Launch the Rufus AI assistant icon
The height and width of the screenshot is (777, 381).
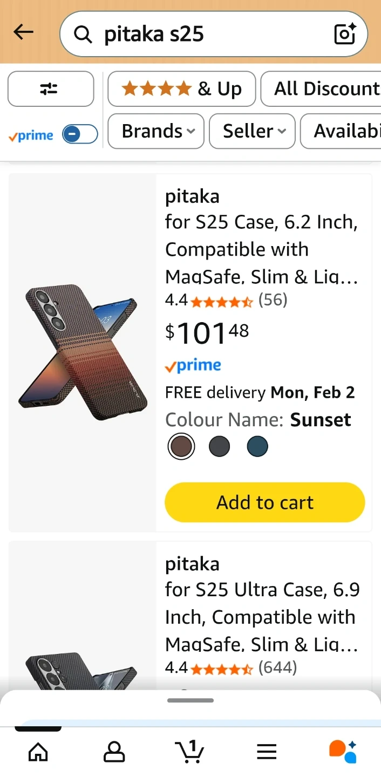343,751
